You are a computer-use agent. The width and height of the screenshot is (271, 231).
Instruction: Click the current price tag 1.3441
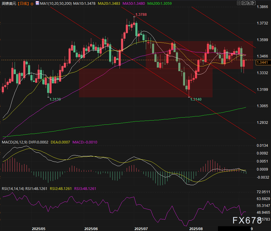click(263, 62)
